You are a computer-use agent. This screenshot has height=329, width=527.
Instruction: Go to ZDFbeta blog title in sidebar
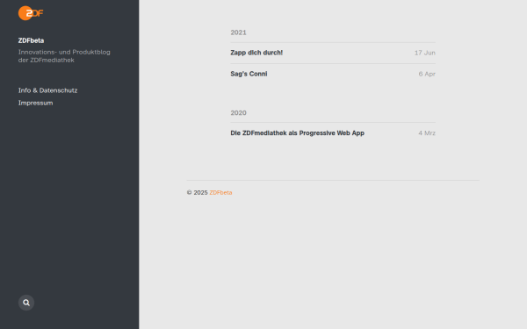(31, 40)
